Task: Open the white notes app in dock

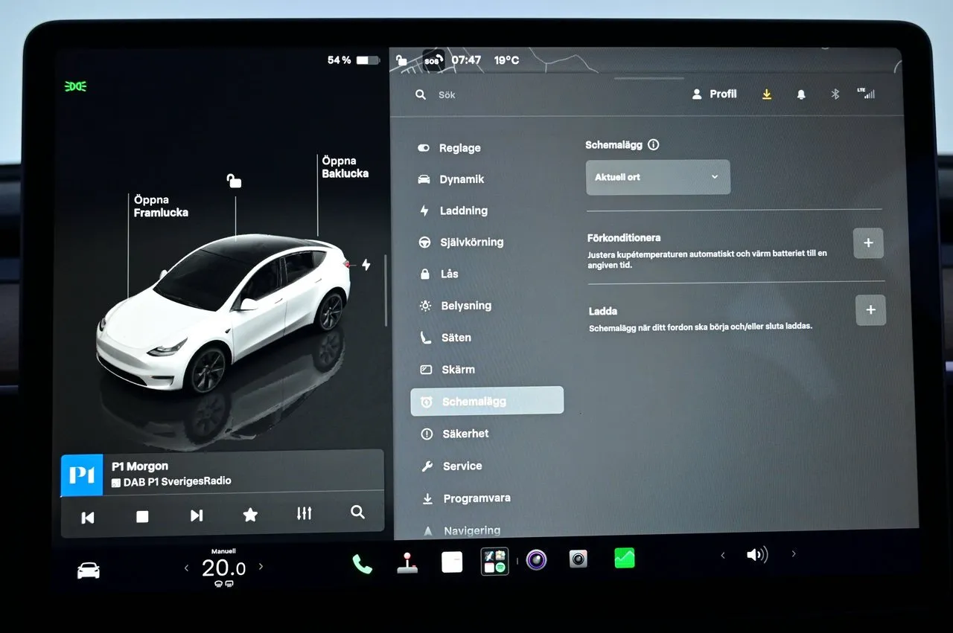Action: (x=452, y=562)
